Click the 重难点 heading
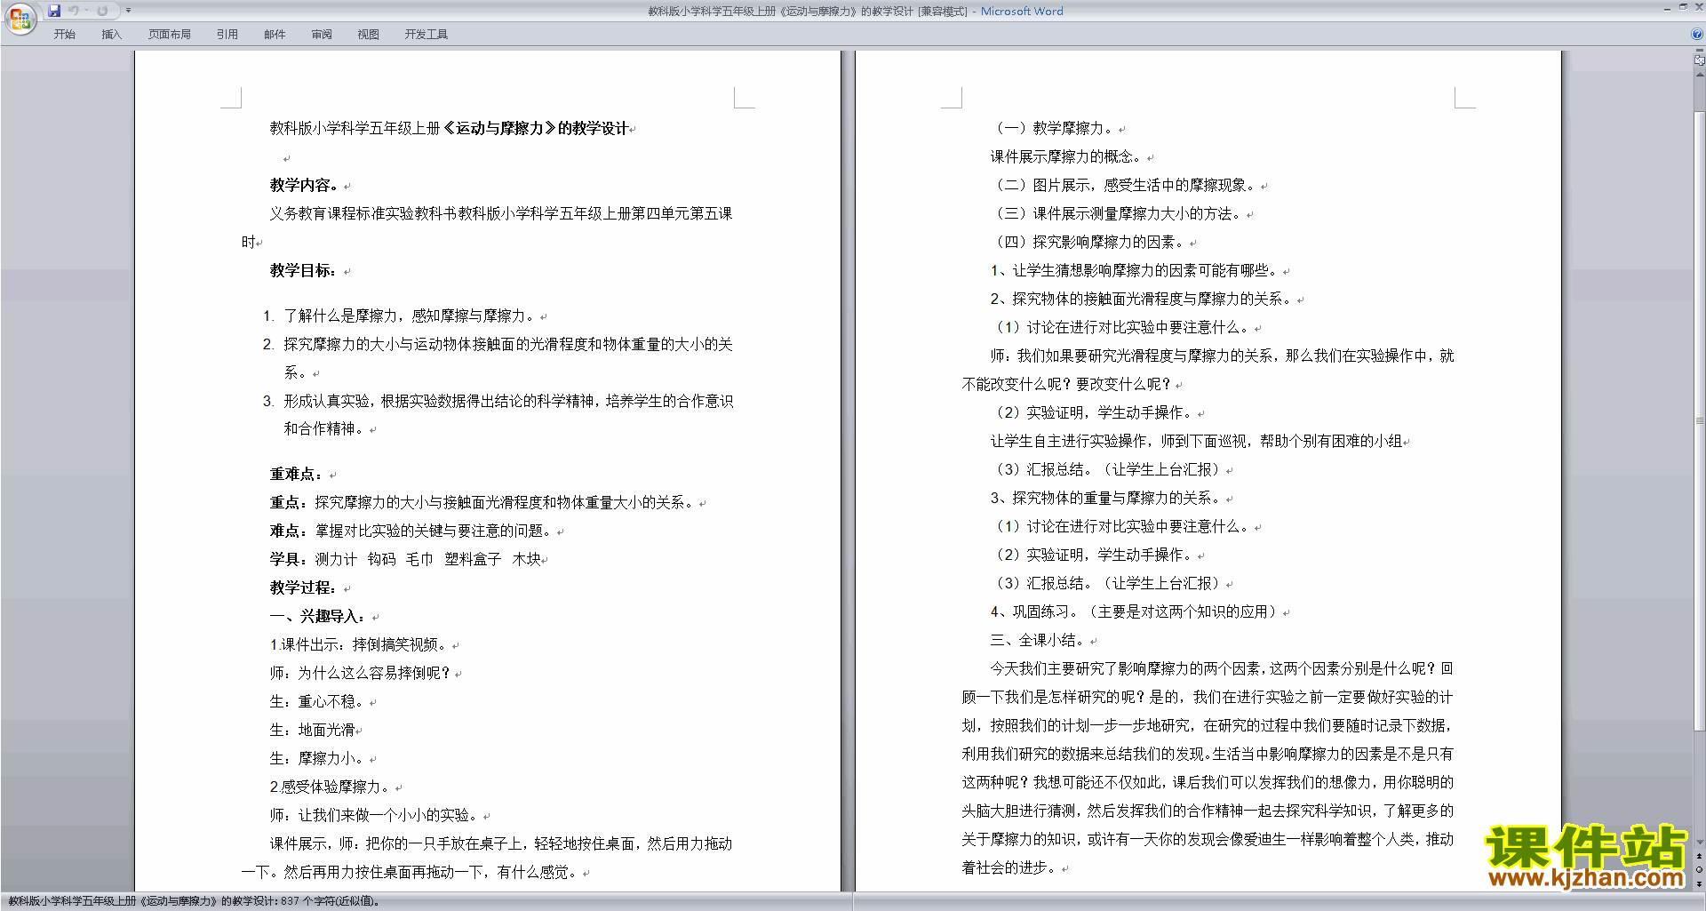 click(297, 475)
